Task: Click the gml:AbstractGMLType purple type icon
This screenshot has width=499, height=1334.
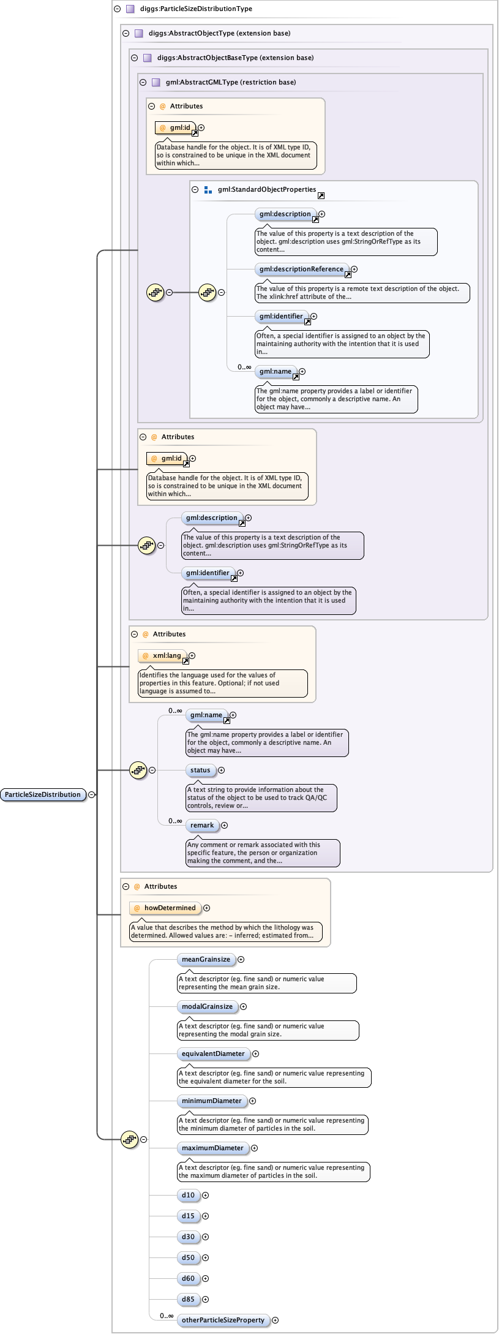Action: coord(156,82)
